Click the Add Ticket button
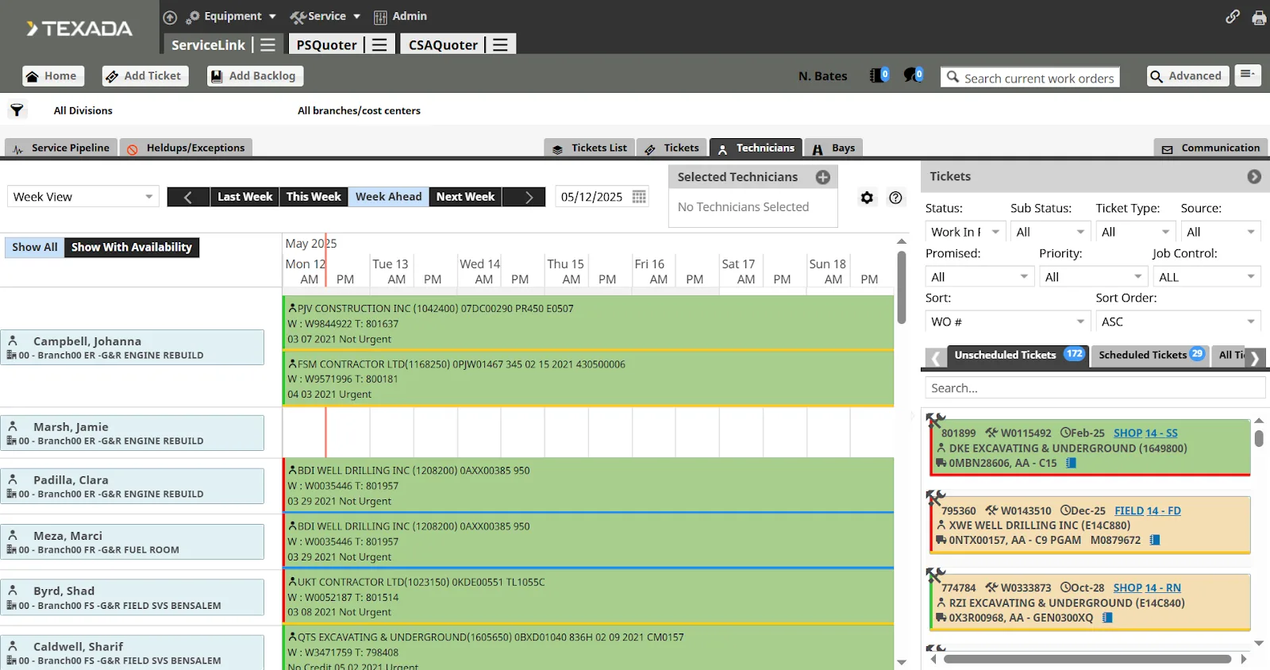The image size is (1270, 670). (x=145, y=76)
